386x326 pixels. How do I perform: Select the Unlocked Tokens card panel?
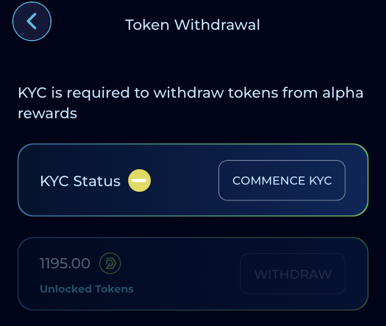193,274
